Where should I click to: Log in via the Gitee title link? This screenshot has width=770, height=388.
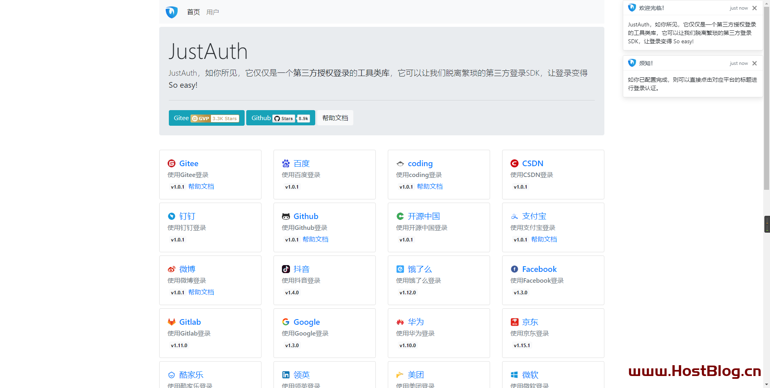point(189,163)
